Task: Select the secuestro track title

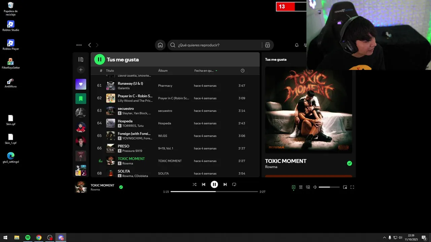Action: click(x=126, y=109)
